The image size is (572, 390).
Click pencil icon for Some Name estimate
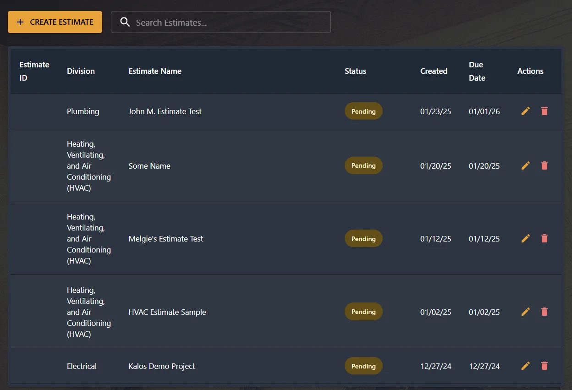525,165
